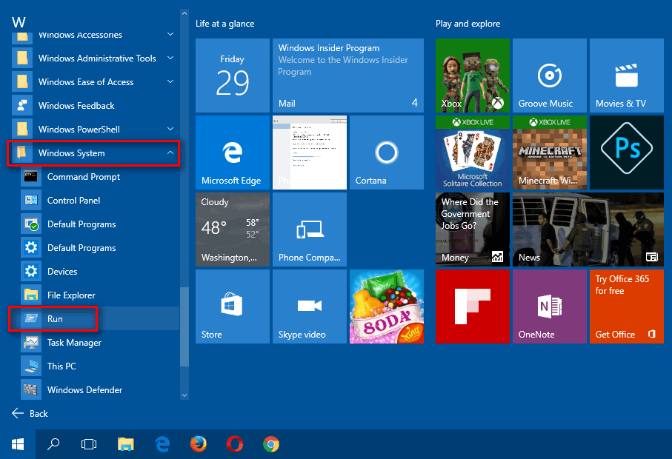The image size is (672, 459).
Task: Open Windows Feedback app
Action: (x=96, y=106)
